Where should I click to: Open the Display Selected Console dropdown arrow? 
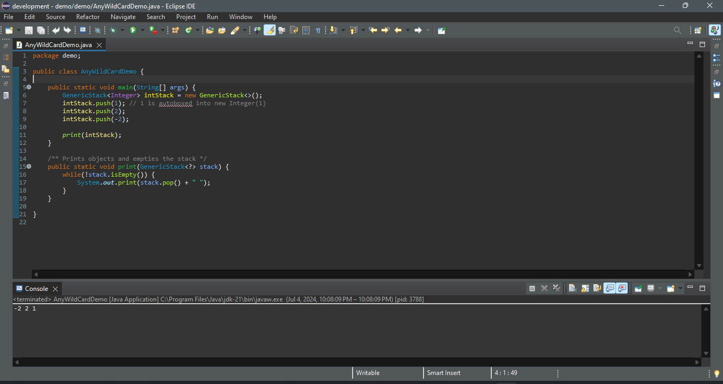click(x=660, y=288)
